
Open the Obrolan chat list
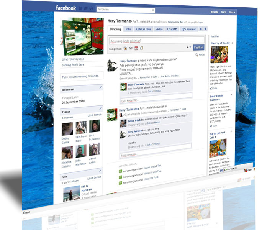click(x=231, y=169)
